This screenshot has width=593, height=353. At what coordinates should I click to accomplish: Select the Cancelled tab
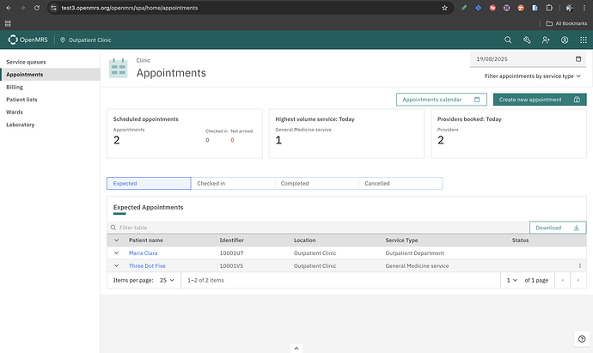(400, 183)
